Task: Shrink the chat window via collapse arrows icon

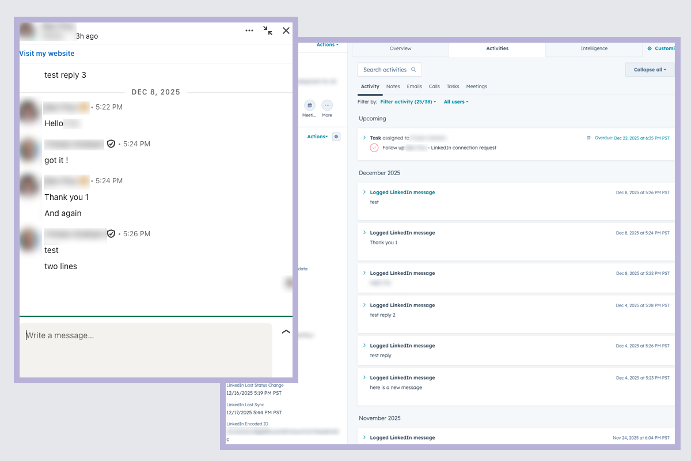Action: pos(267,31)
